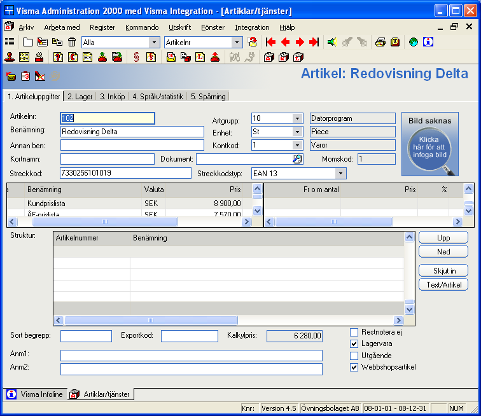This screenshot has height=416, width=481.
Task: Open the globe web icon
Action: click(x=414, y=42)
